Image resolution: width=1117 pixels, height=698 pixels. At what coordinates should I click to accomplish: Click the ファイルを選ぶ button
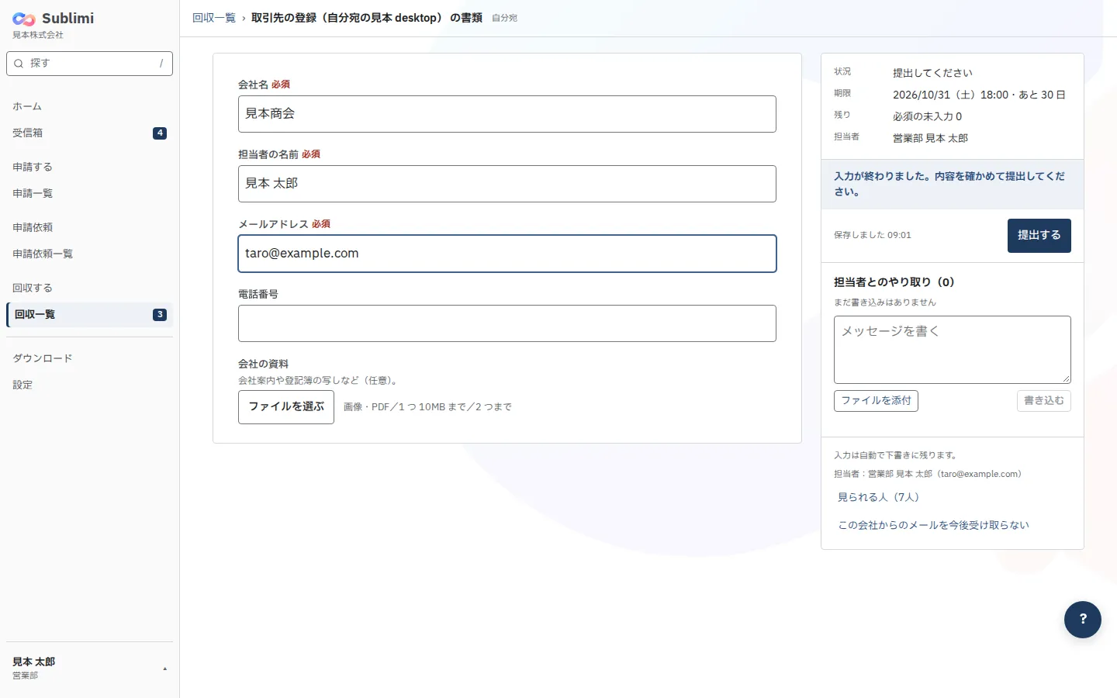pyautogui.click(x=286, y=407)
